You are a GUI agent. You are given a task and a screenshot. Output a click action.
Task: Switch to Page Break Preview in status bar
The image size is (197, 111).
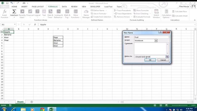point(167,105)
